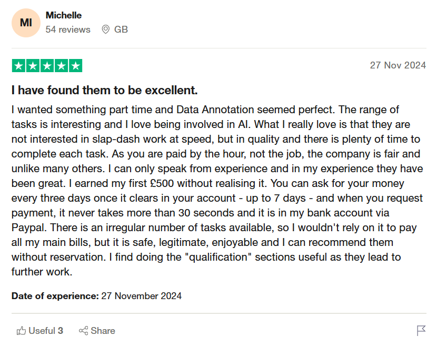Click the middle star of the five-star rating

pos(46,65)
